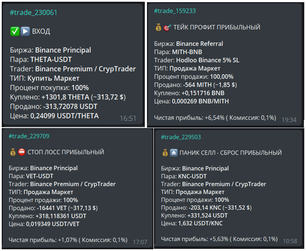
Task: Click the red no-entry emoji beside СТОП ЛОСС
Action: click(x=22, y=152)
